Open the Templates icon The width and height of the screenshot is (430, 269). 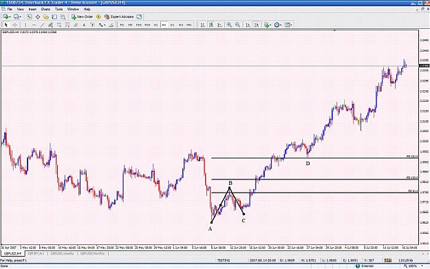click(x=287, y=25)
